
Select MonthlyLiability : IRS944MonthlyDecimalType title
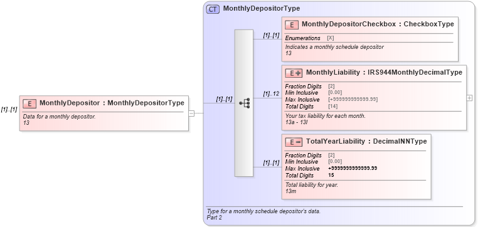pos(384,73)
